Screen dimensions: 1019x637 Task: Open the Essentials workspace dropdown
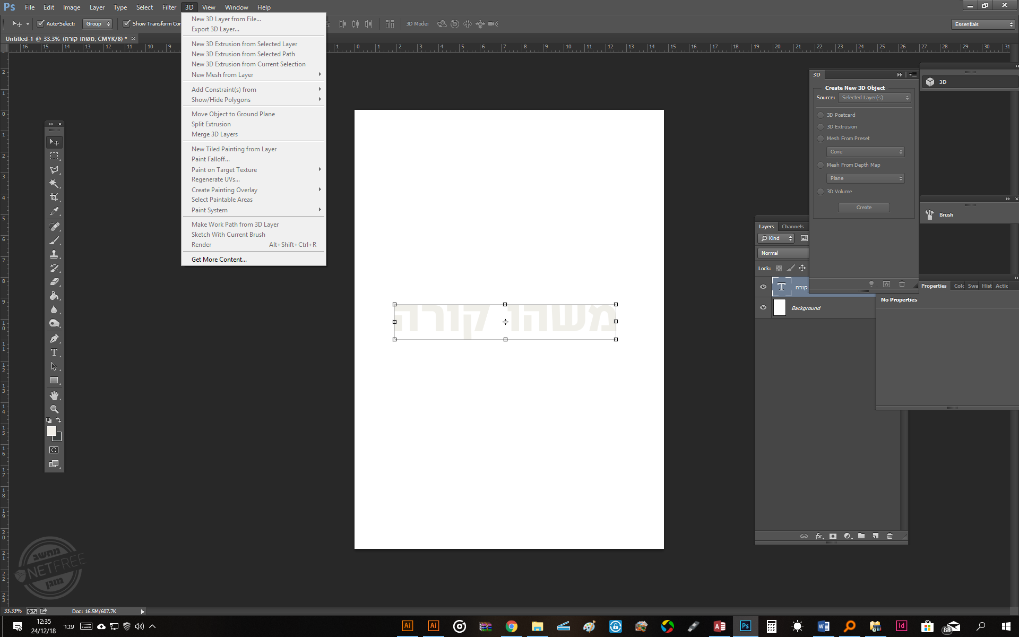(x=983, y=24)
